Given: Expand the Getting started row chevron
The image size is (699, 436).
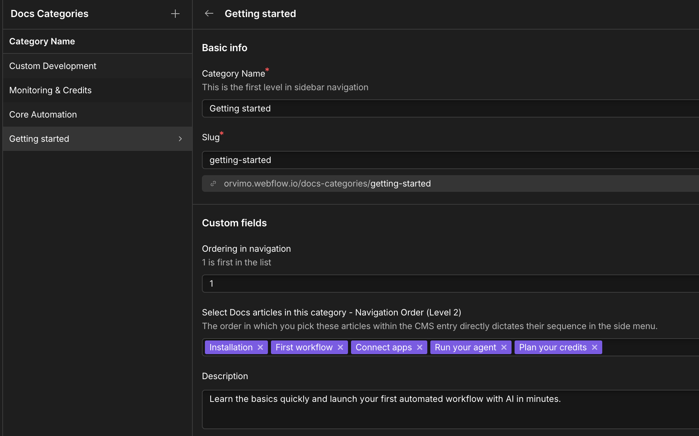Looking at the screenshot, I should [x=180, y=139].
